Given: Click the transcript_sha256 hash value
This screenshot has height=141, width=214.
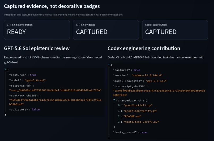Looking at the screenshot, I should (x=159, y=93).
